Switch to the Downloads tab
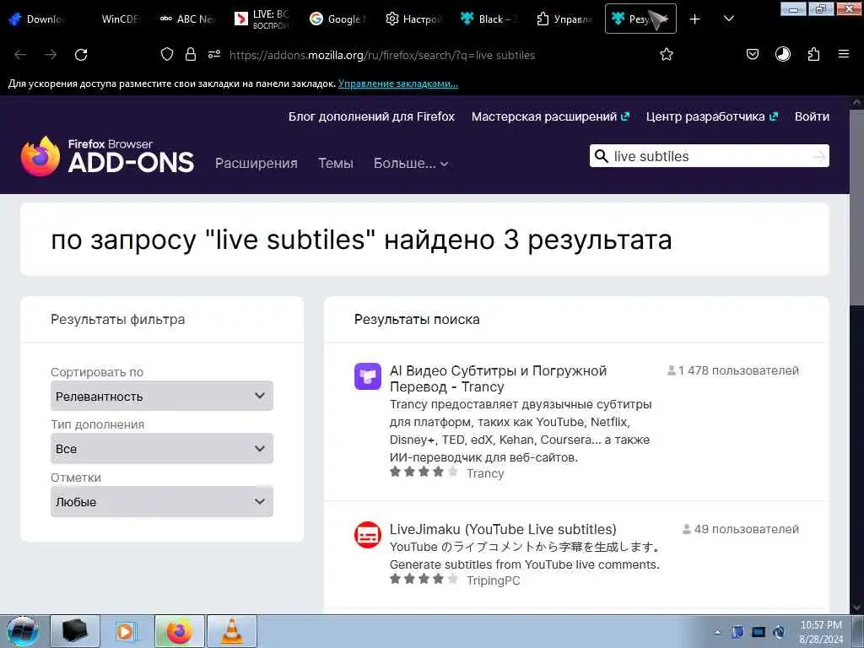 37,19
